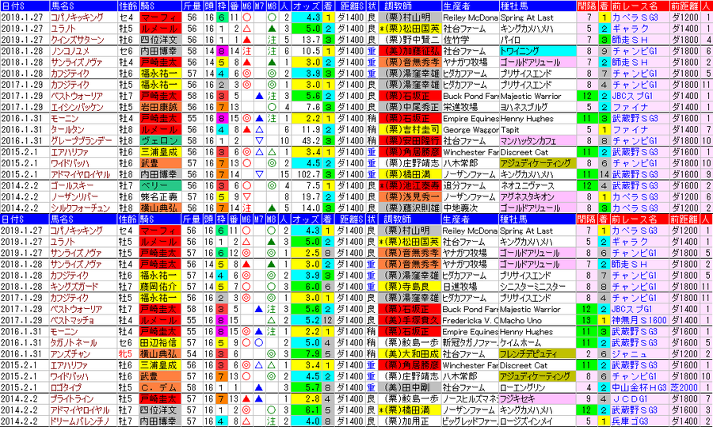The height and width of the screenshot is (427, 713).
Task: Click horse name タガノトネール
Action: (74, 343)
